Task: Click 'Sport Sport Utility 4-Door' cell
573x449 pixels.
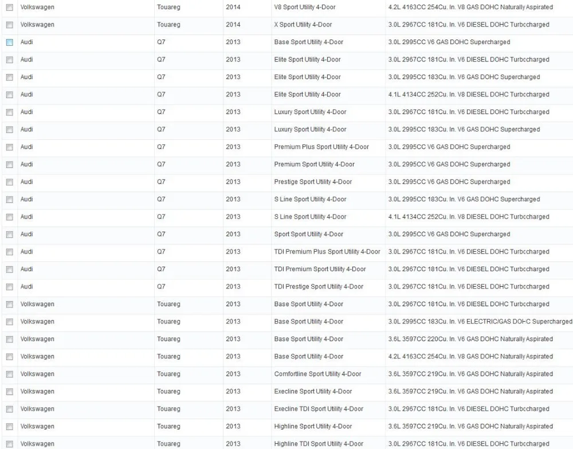Action: 309,234
